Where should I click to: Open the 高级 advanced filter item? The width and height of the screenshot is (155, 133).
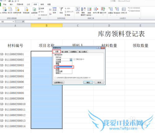(x=67, y=15)
